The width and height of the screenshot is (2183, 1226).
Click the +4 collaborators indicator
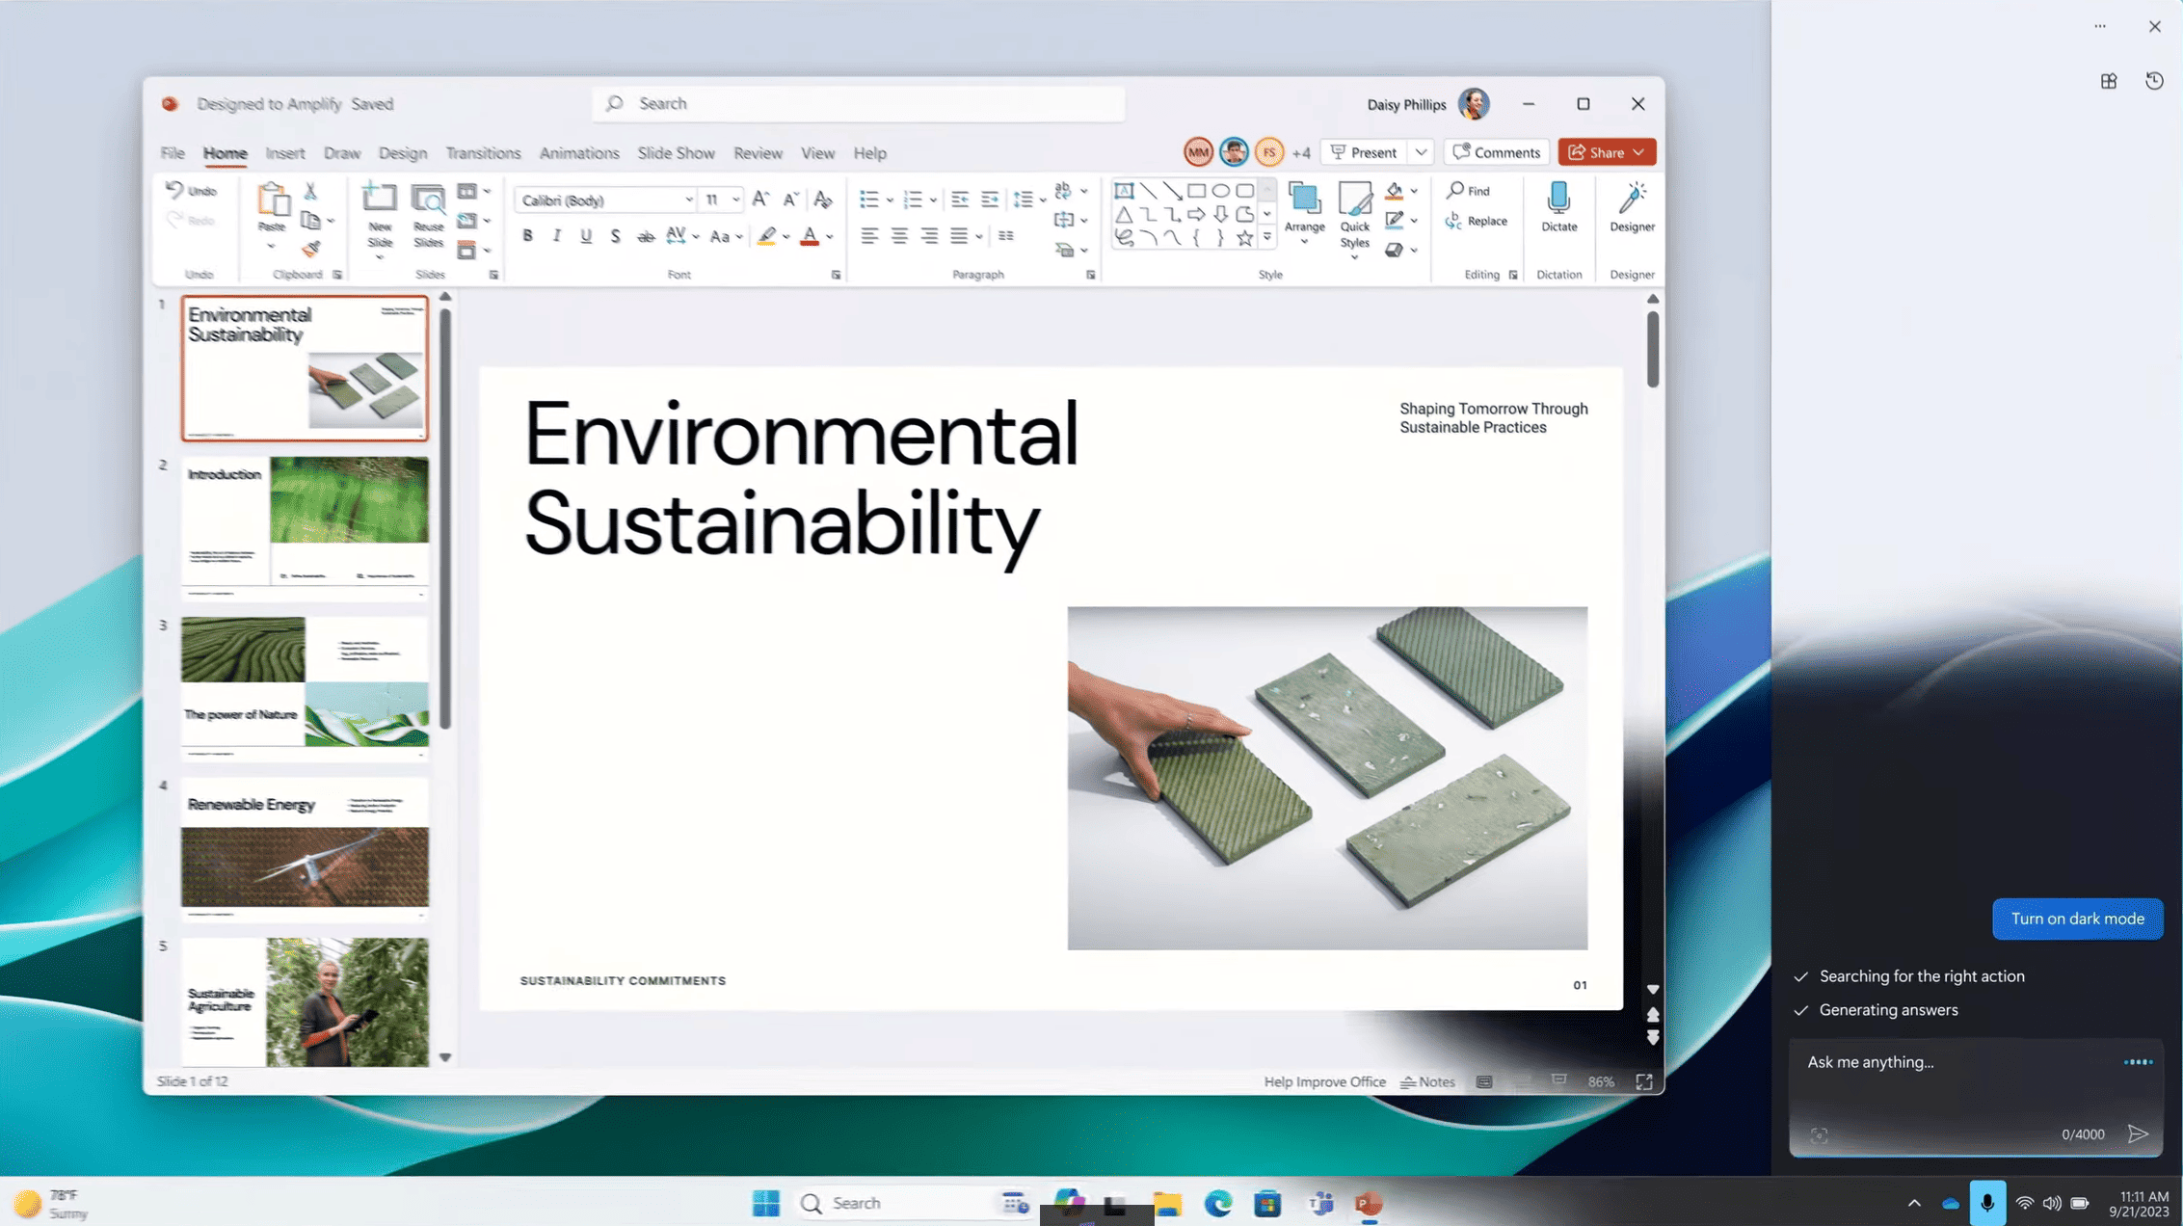[x=1300, y=152]
